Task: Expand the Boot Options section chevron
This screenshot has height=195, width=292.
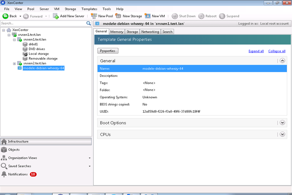Action: click(x=282, y=123)
